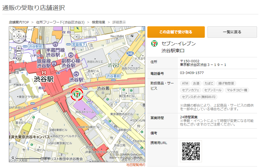Click the 渋谷署 police station label

tap(103, 88)
